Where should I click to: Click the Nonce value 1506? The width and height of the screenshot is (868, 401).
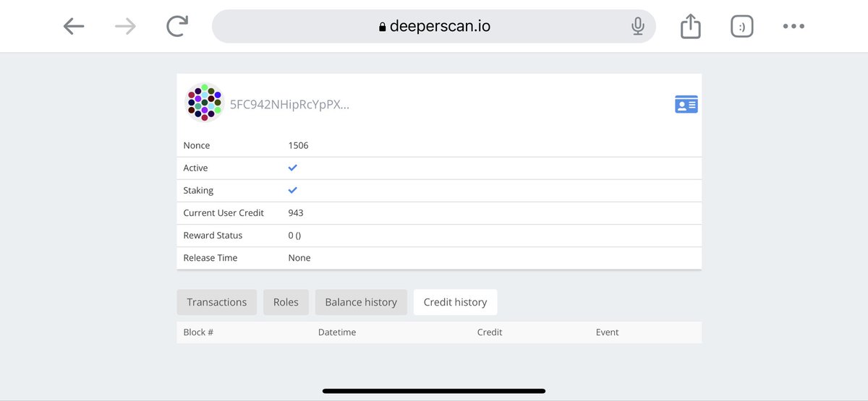pos(298,145)
